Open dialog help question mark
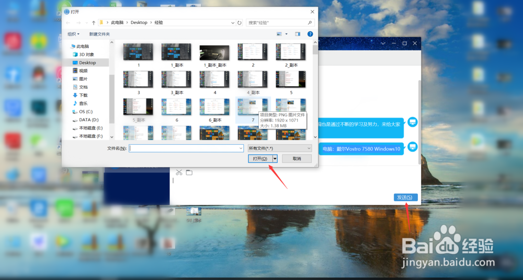Screen dimensions: 523x280 tap(310, 34)
